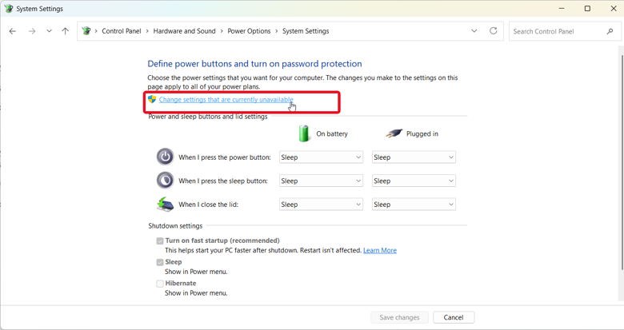Open Power Options breadcrumb
The image size is (624, 330).
[249, 31]
